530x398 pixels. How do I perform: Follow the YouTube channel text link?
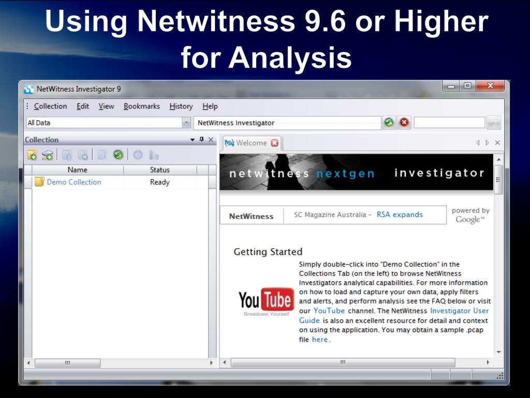[x=329, y=311]
